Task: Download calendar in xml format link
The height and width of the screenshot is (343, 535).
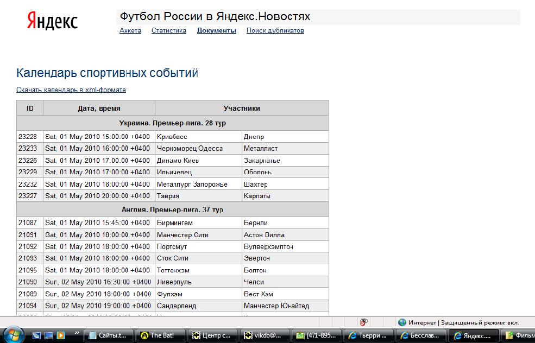Action: tap(71, 90)
